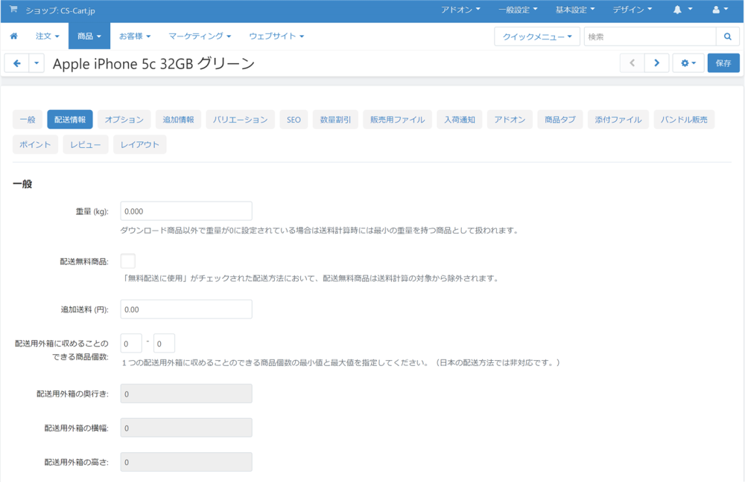Focus the 検索 search field
This screenshot has height=482, width=745.
click(650, 36)
